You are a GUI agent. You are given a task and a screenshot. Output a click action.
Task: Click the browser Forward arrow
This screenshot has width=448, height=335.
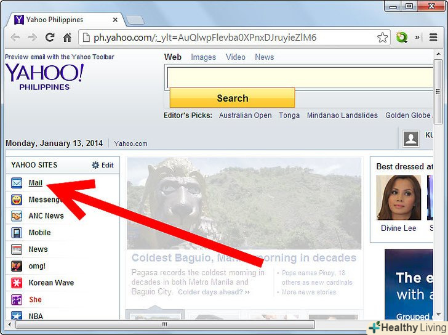[x=32, y=38]
